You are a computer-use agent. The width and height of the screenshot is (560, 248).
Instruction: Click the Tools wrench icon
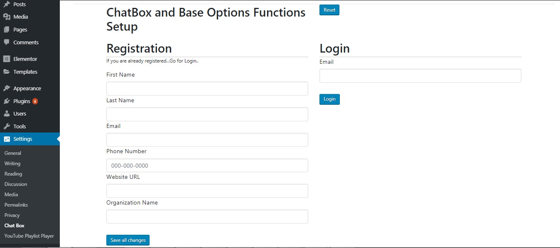[7, 126]
